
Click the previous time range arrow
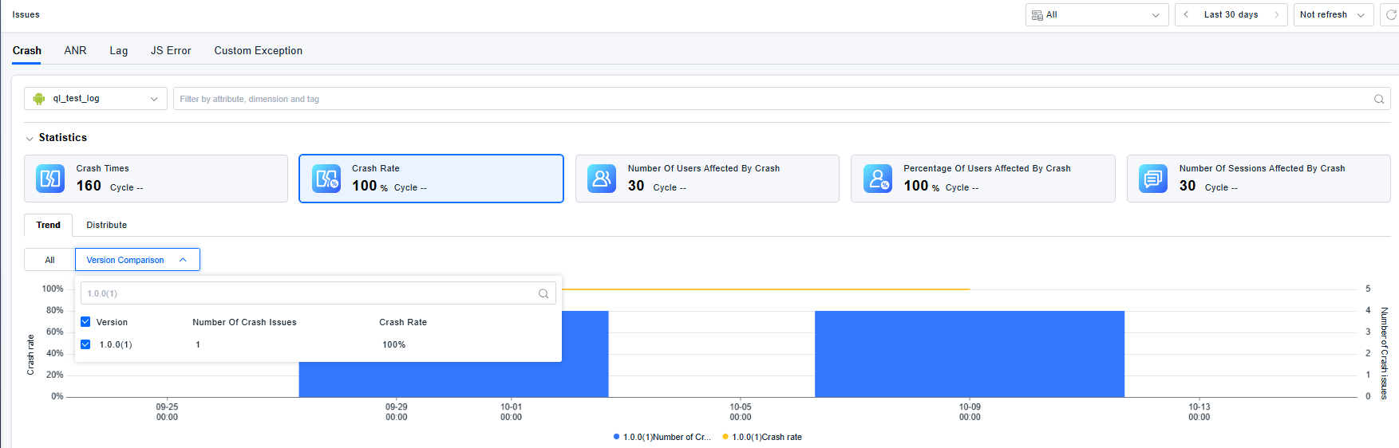[x=1186, y=15]
